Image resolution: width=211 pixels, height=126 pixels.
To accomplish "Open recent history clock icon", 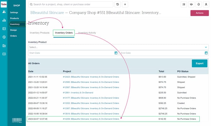I will (x=117, y=4).
